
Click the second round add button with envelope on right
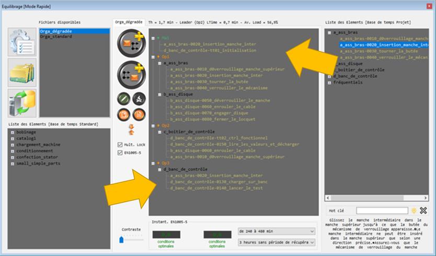pyautogui.click(x=132, y=75)
